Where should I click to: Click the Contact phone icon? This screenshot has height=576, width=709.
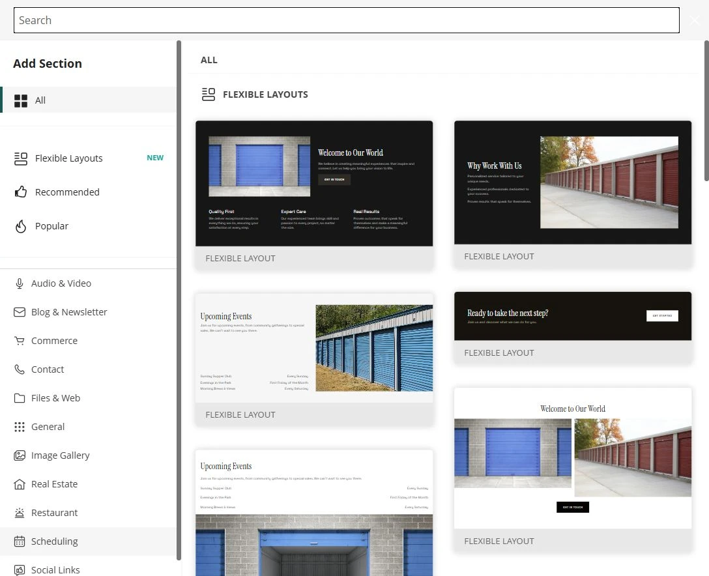pyautogui.click(x=20, y=369)
